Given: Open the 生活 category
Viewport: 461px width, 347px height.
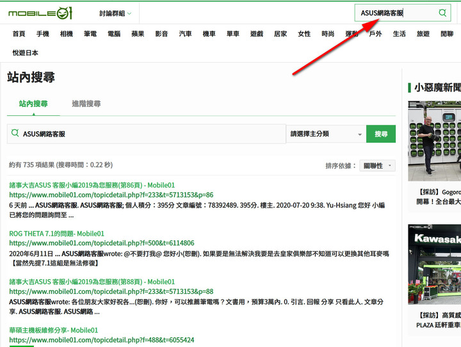Looking at the screenshot, I should pyautogui.click(x=400, y=34).
